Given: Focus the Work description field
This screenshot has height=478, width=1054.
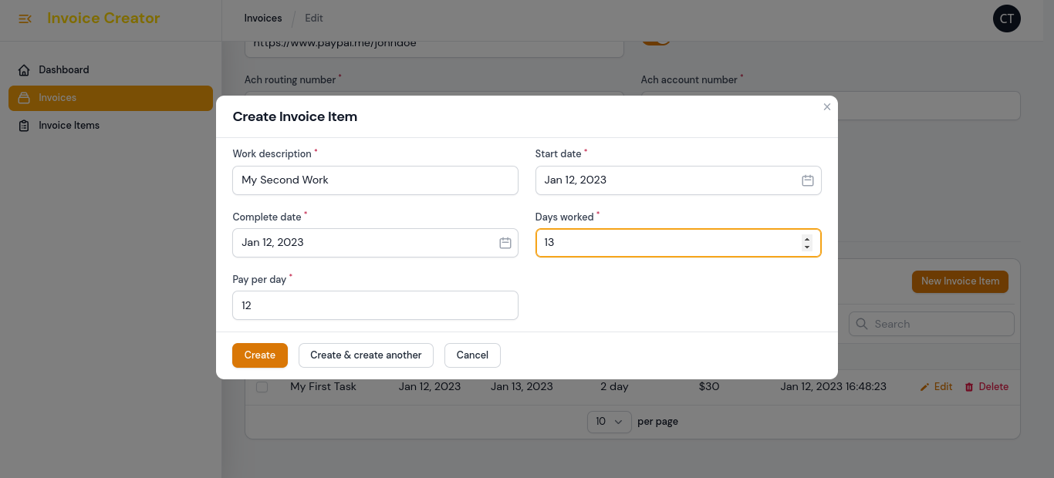Looking at the screenshot, I should (x=375, y=180).
